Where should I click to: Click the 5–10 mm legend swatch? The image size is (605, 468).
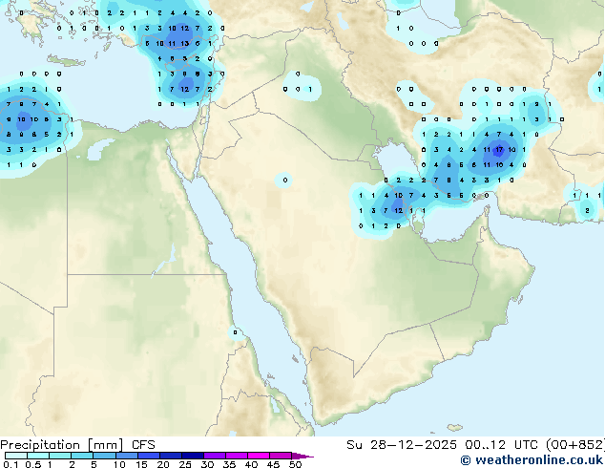click(x=104, y=456)
